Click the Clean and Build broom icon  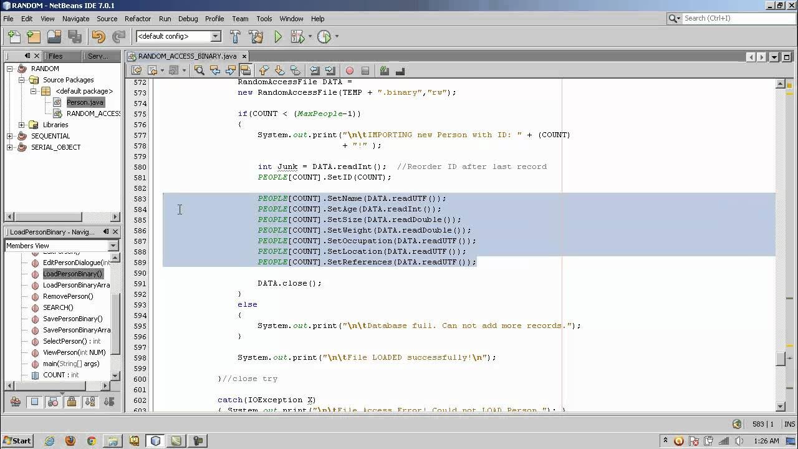tap(256, 37)
